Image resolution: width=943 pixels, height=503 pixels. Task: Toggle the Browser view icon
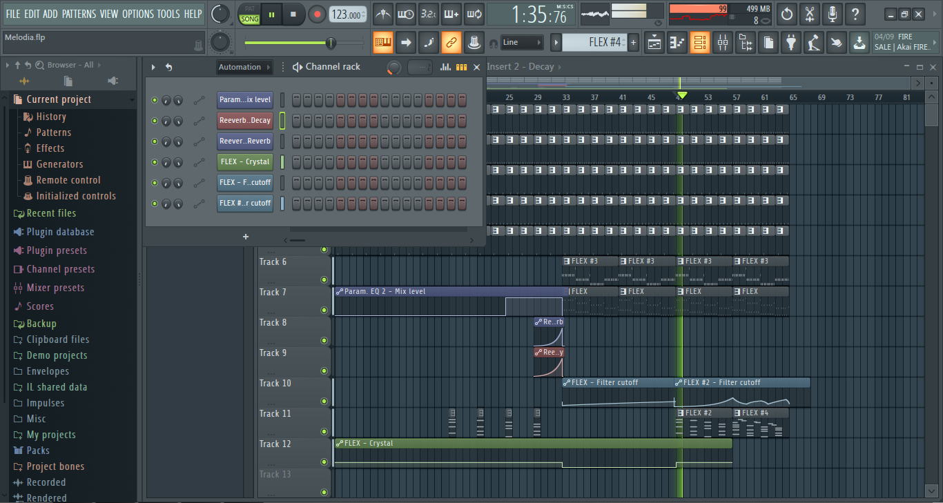coord(746,43)
